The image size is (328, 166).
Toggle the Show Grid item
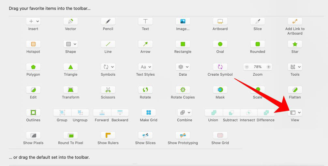pos(220,135)
